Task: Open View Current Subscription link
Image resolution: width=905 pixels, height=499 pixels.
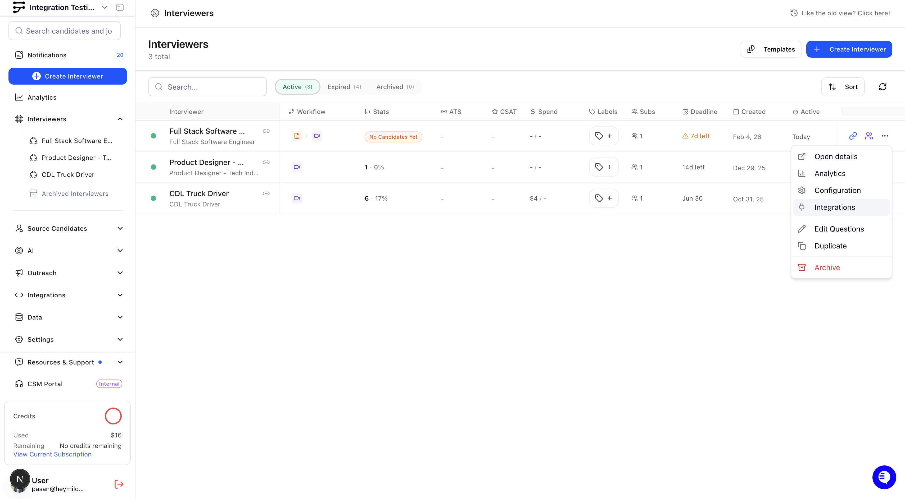Action: 52,454
